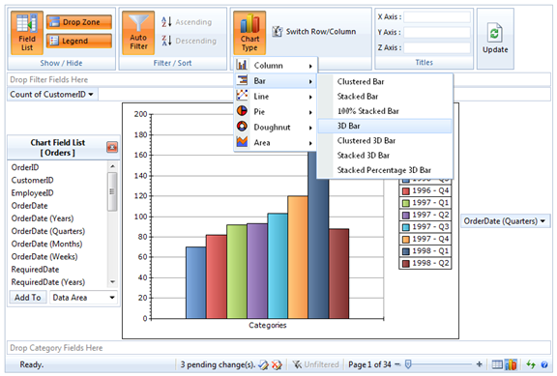Click the Update refresh icon
Image resolution: width=557 pixels, height=376 pixels.
point(495,33)
